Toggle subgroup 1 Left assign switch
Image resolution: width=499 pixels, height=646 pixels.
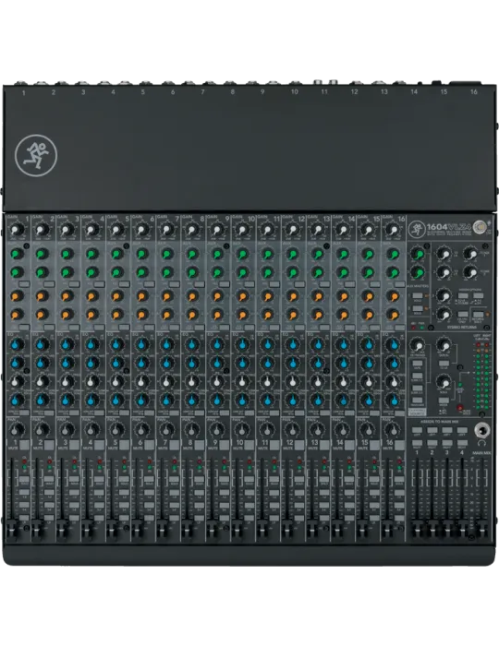coord(417,431)
